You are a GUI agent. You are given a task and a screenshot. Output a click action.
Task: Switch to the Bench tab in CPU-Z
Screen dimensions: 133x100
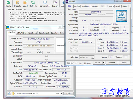[118, 6]
